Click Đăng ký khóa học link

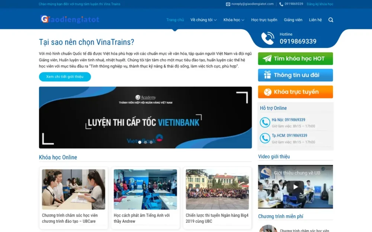(320, 4)
